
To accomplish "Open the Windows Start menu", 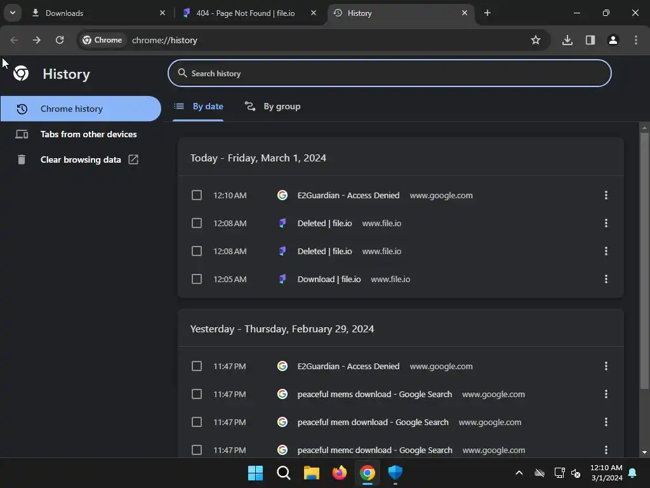I will 255,473.
